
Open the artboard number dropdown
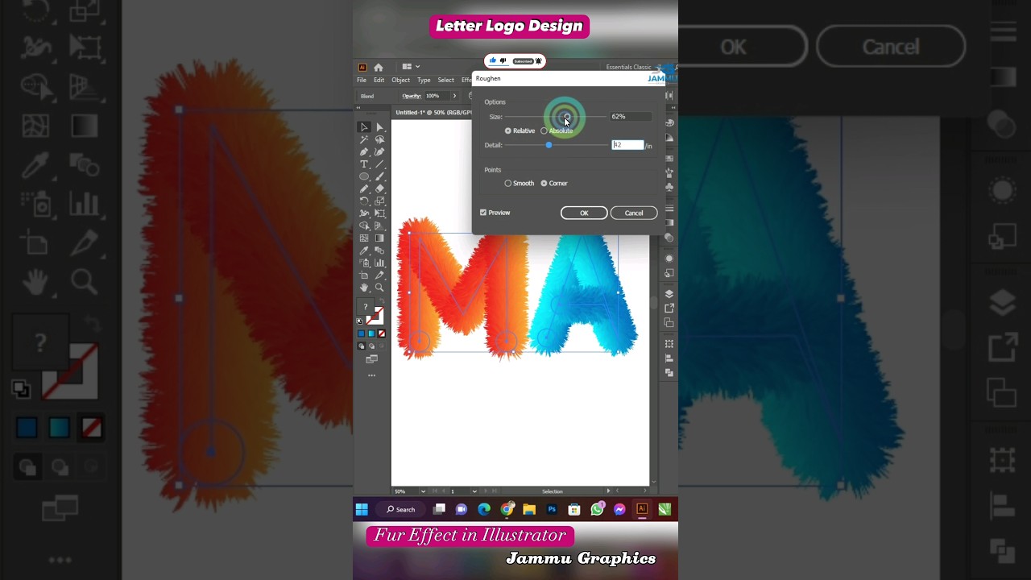click(474, 491)
